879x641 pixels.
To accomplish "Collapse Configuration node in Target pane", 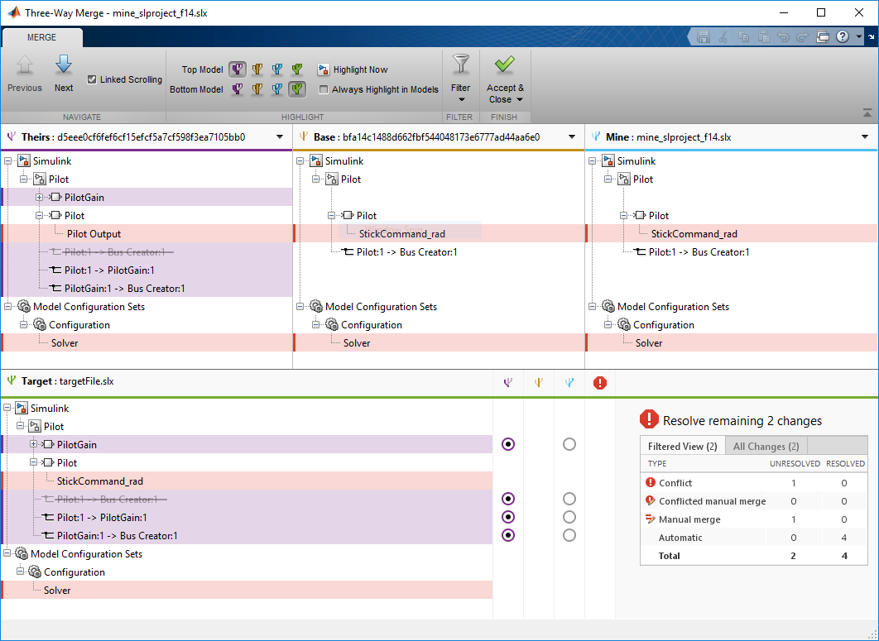I will (x=20, y=572).
